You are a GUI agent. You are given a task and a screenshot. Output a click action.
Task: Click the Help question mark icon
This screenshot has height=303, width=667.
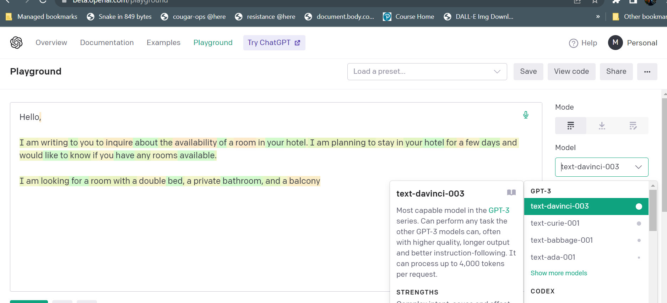pyautogui.click(x=574, y=43)
